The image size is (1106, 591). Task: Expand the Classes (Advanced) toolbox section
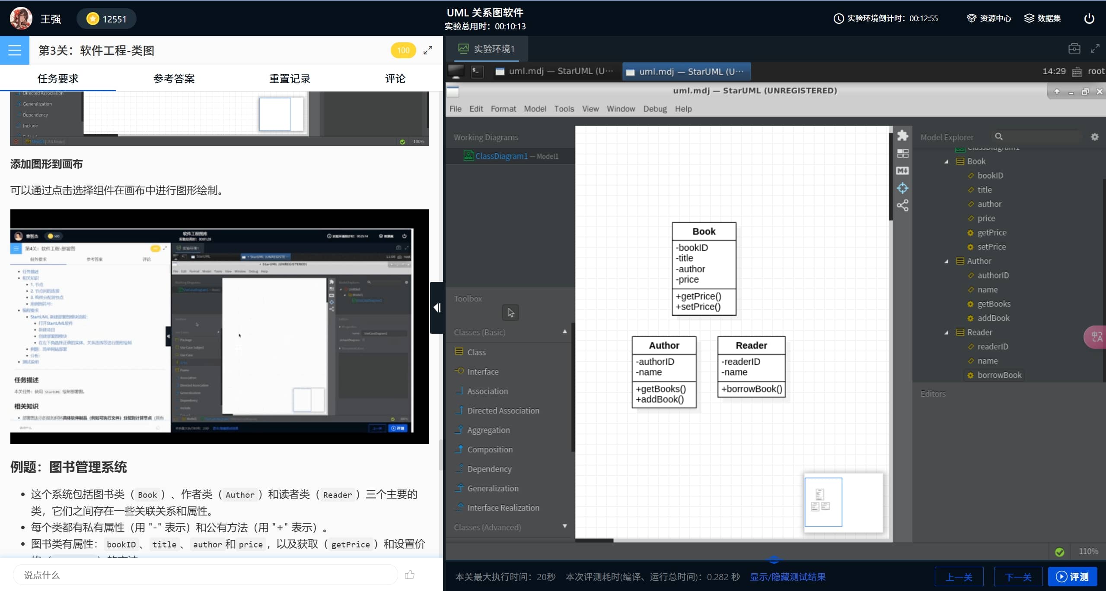point(564,527)
